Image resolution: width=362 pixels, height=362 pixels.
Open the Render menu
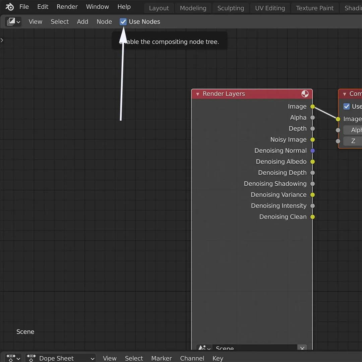tap(67, 7)
